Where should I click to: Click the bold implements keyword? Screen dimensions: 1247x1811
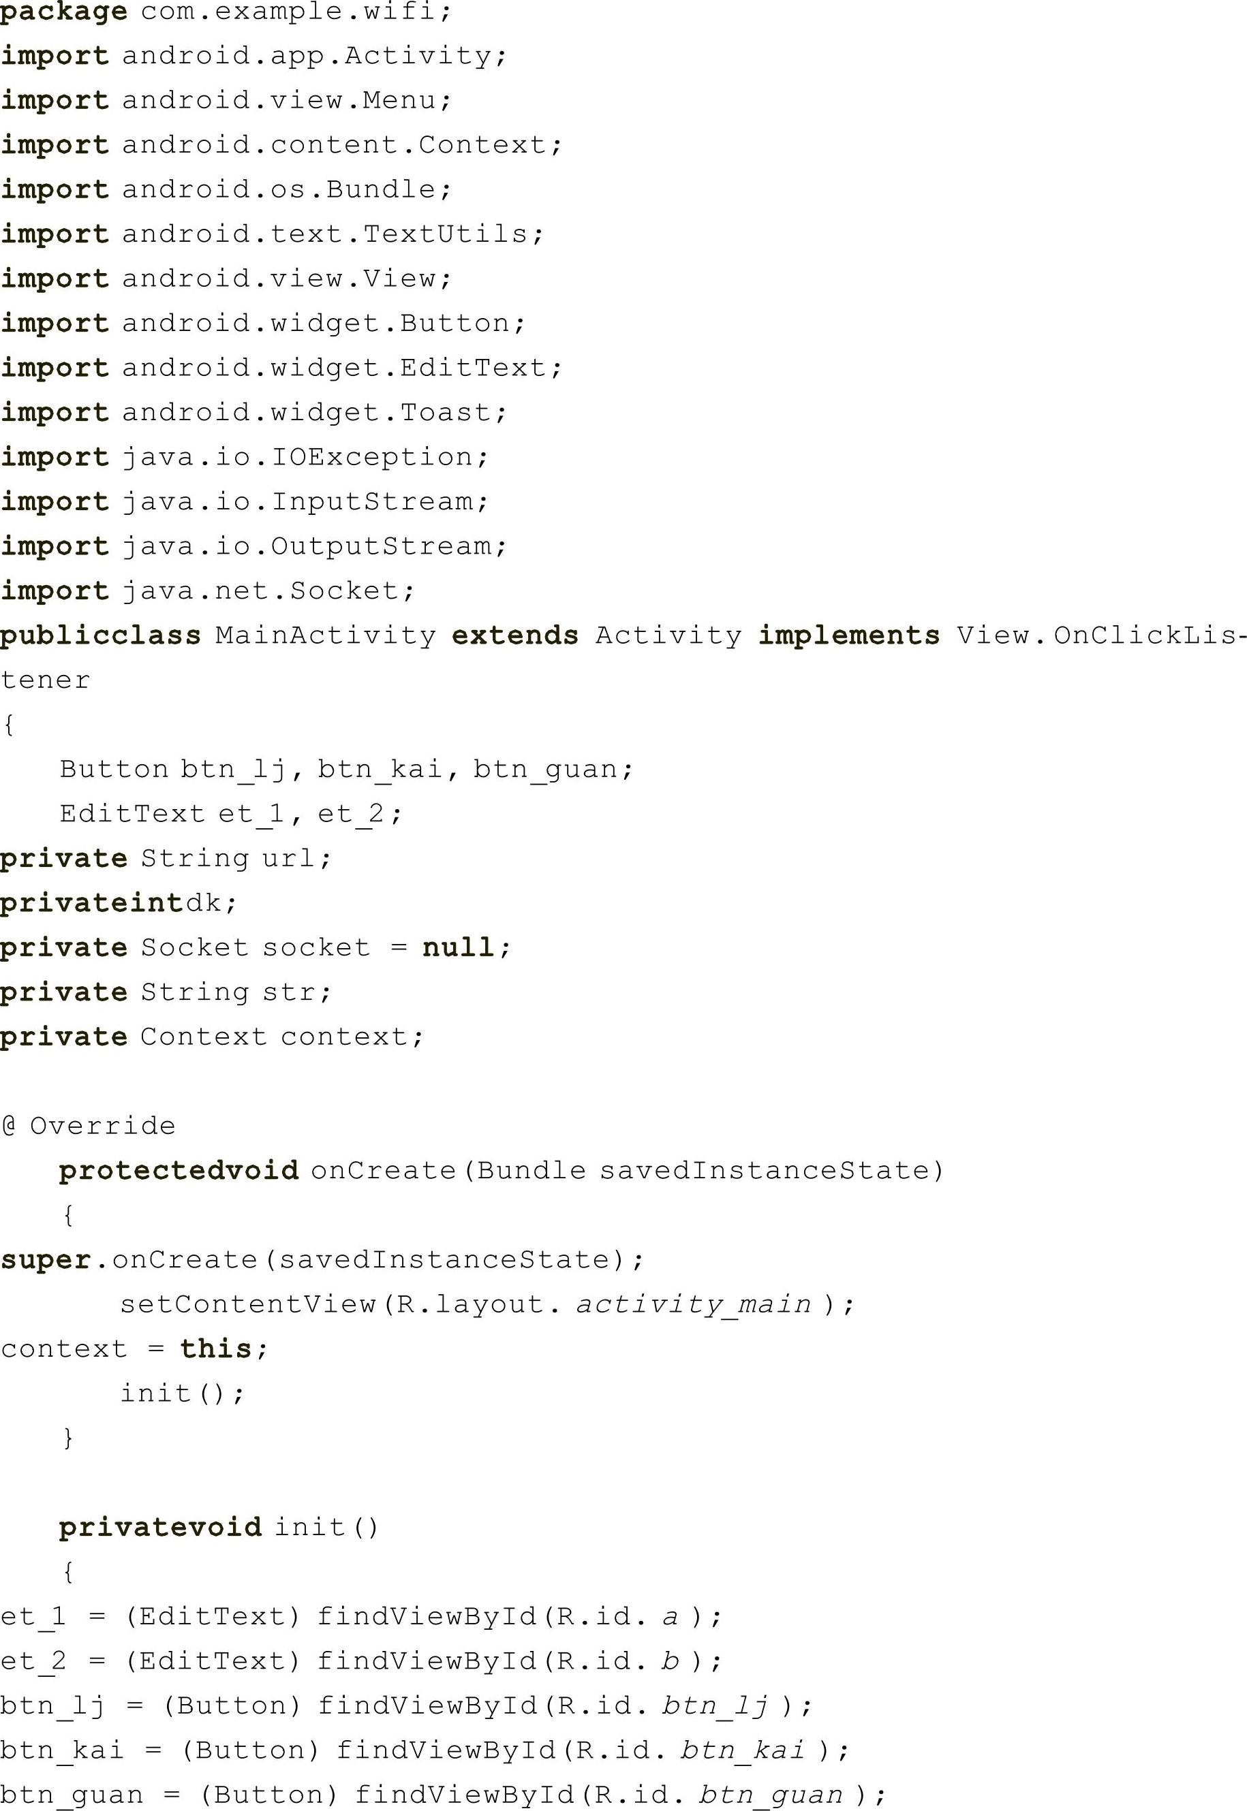pyautogui.click(x=848, y=635)
